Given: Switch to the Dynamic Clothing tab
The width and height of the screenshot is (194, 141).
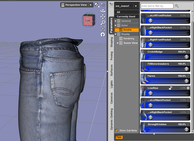Looking at the screenshot, I should 112,119.
